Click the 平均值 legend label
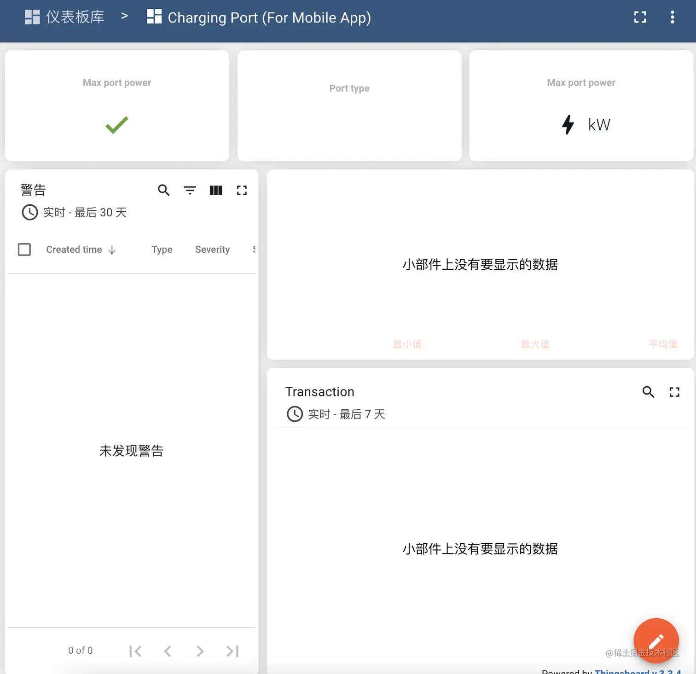696x674 pixels. tap(663, 344)
